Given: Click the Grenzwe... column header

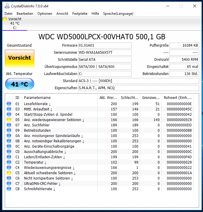Looking at the screenshot, I should 151,98.
